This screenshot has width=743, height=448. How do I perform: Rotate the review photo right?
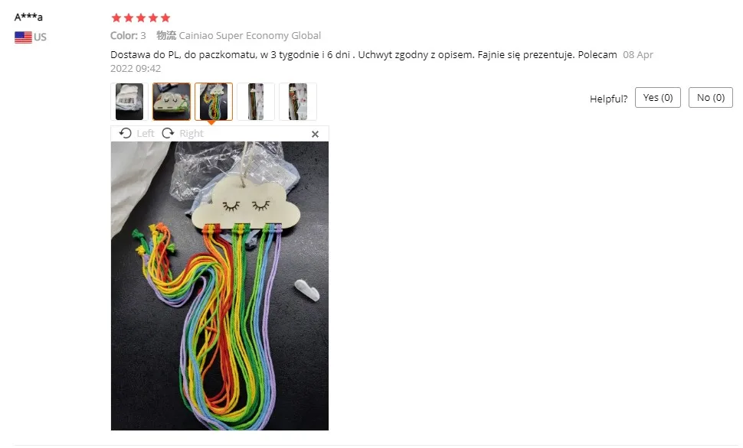[x=168, y=134]
